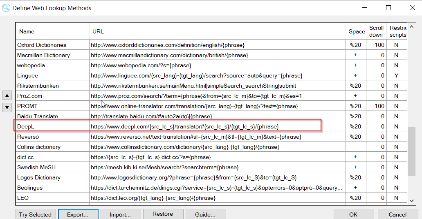Click the rikstermbanken.se URL cell
Image resolution: width=422 pixels, height=219 pixels.
click(218, 86)
